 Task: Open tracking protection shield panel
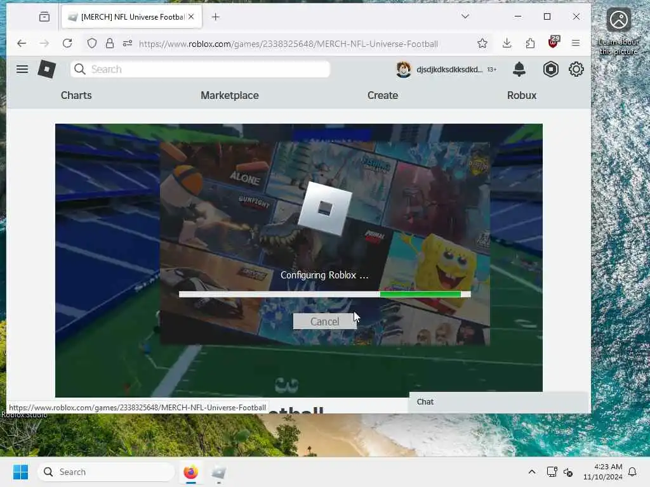92,43
